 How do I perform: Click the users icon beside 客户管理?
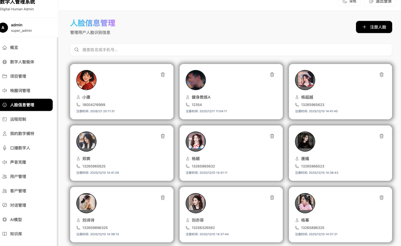click(x=4, y=191)
